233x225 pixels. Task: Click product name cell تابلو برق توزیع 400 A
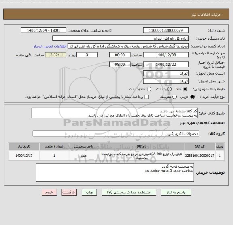142,156
